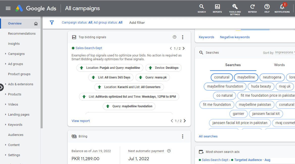
Task: Open the Sort by Impressions dropdown
Action: 285,52
